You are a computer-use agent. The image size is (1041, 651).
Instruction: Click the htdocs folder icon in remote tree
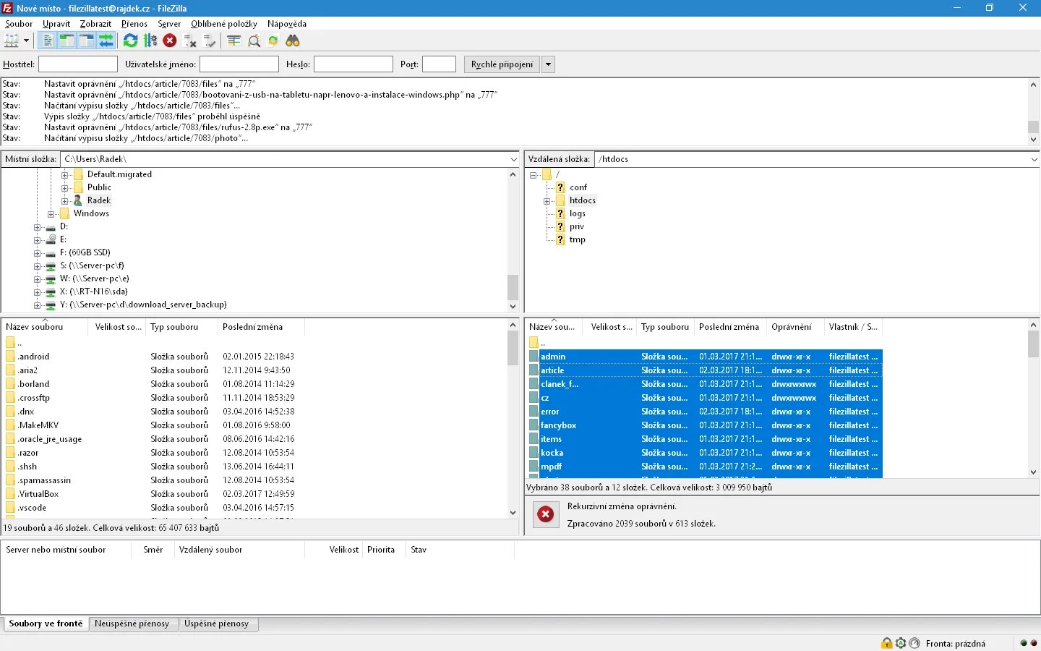[560, 200]
